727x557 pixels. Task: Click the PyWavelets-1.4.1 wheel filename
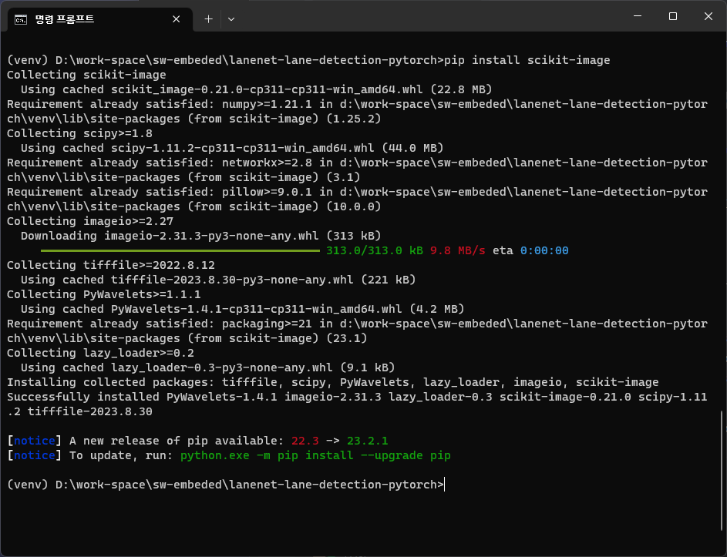(x=257, y=309)
